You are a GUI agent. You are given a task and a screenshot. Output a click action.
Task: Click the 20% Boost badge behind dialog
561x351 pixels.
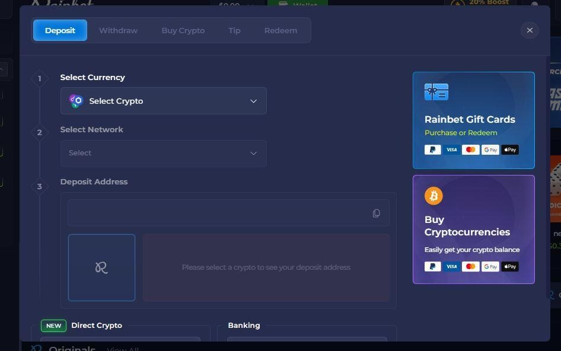point(480,3)
